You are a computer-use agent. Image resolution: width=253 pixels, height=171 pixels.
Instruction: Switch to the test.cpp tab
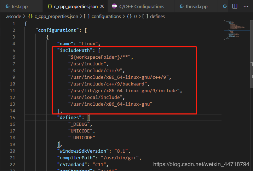pos(19,6)
